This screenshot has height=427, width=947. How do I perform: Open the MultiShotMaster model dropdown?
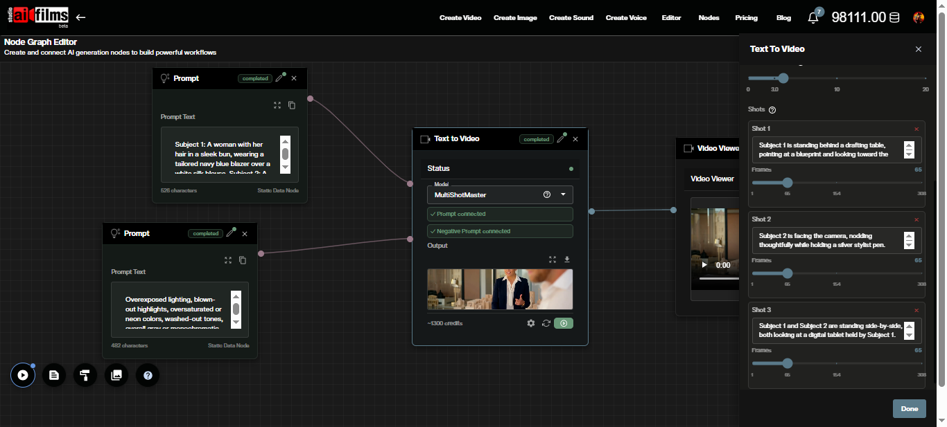563,194
